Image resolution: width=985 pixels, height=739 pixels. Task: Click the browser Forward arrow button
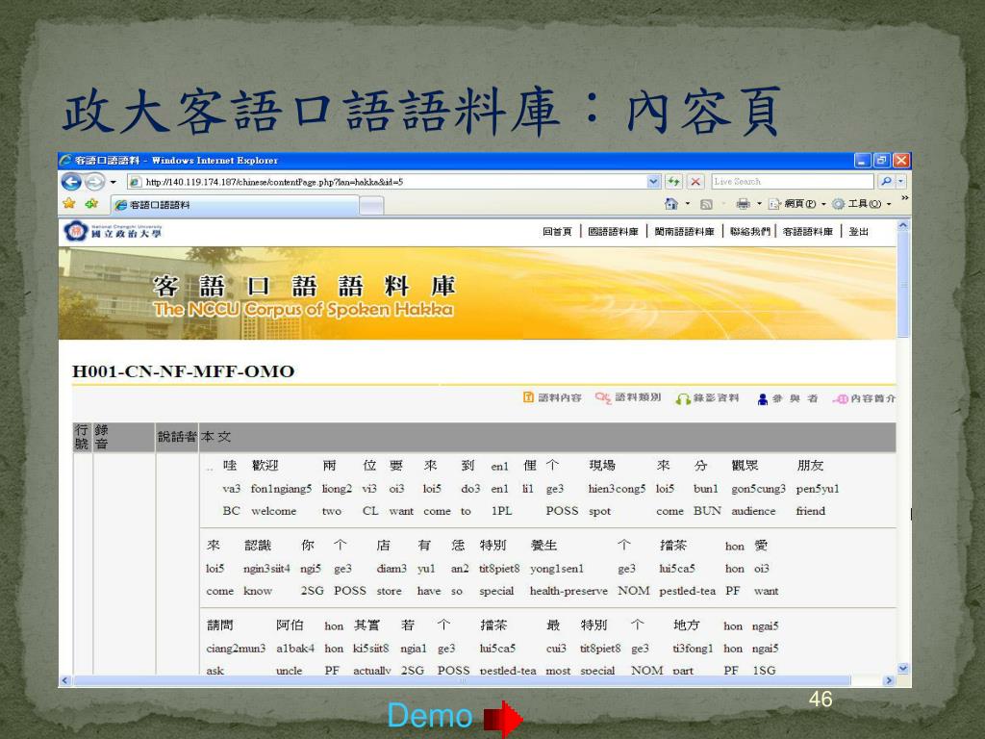[x=95, y=182]
